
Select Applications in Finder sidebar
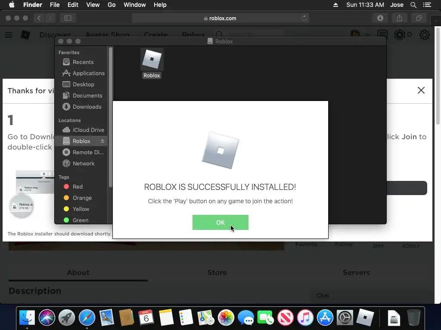[84, 73]
